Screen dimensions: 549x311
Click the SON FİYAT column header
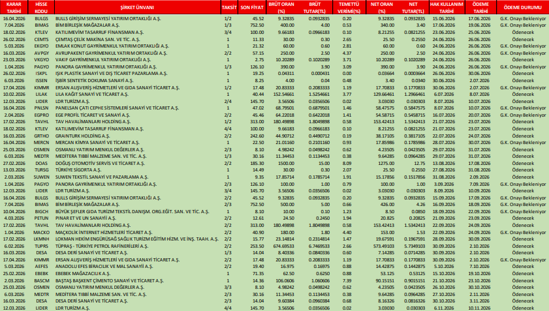pyautogui.click(x=253, y=8)
